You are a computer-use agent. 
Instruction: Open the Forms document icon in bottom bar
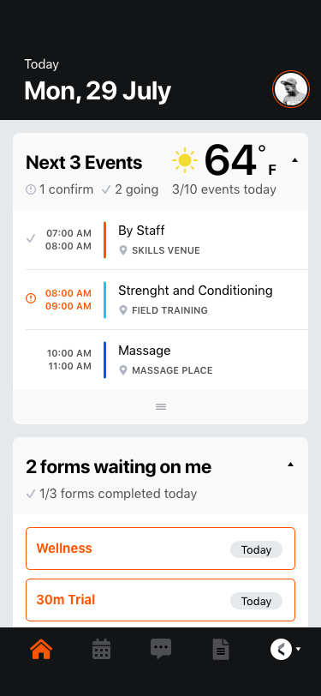tap(221, 650)
